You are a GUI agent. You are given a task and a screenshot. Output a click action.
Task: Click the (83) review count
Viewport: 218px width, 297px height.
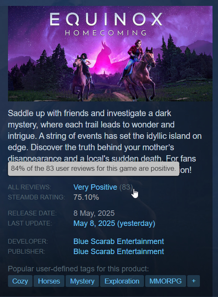[126, 187]
